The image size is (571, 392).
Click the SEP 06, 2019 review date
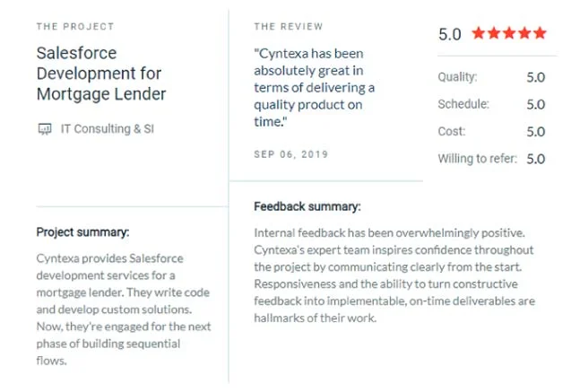point(291,154)
